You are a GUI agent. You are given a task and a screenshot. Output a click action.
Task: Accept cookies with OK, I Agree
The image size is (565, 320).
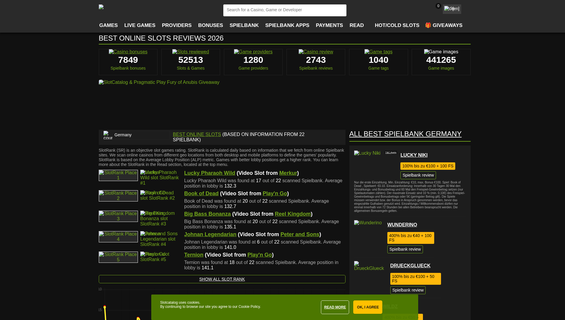tap(368, 307)
